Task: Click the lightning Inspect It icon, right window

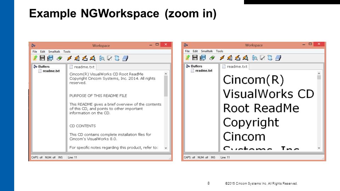Action: 237,58
